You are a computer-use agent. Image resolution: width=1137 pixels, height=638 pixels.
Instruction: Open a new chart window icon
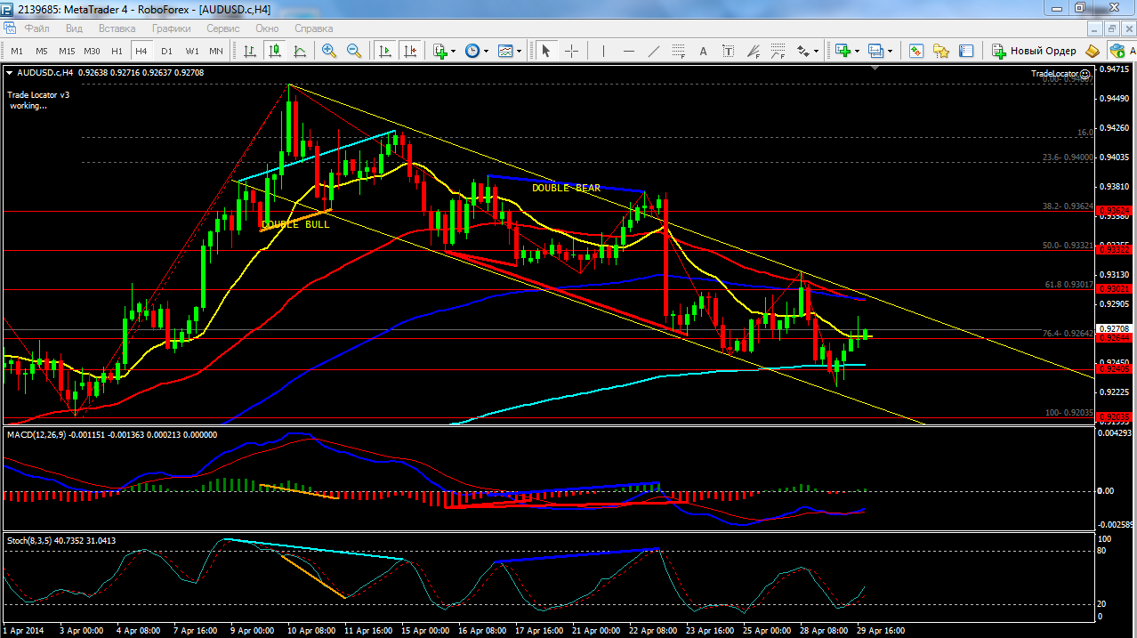[843, 51]
